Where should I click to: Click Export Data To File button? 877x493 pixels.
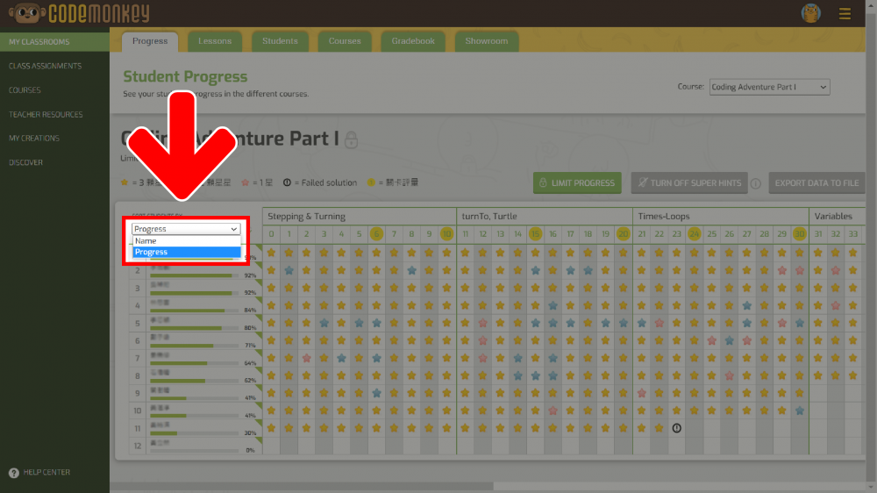816,183
